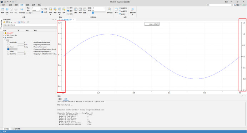Click the Login (登录) link in title bar
Screen dimensions: 247x133
click(226, 2)
